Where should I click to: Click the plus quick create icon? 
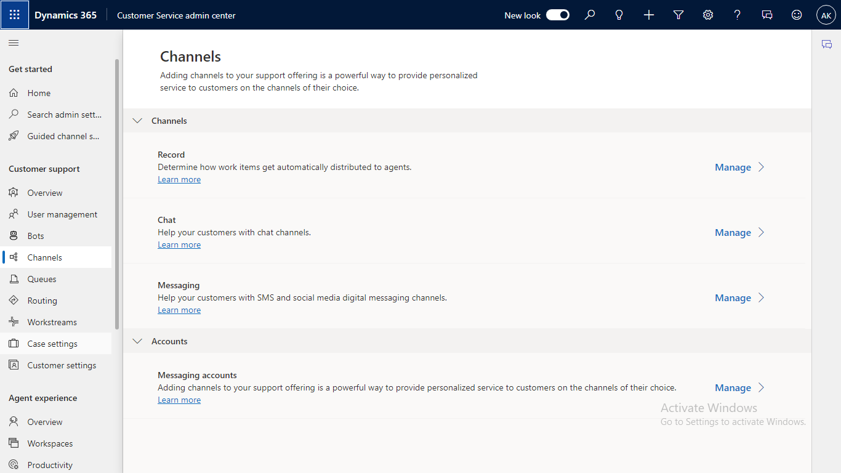point(649,15)
